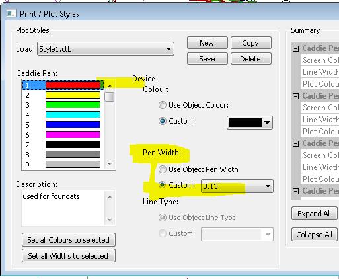
Task: Collapse the second Caddie Pen summary group
Action: click(295, 96)
